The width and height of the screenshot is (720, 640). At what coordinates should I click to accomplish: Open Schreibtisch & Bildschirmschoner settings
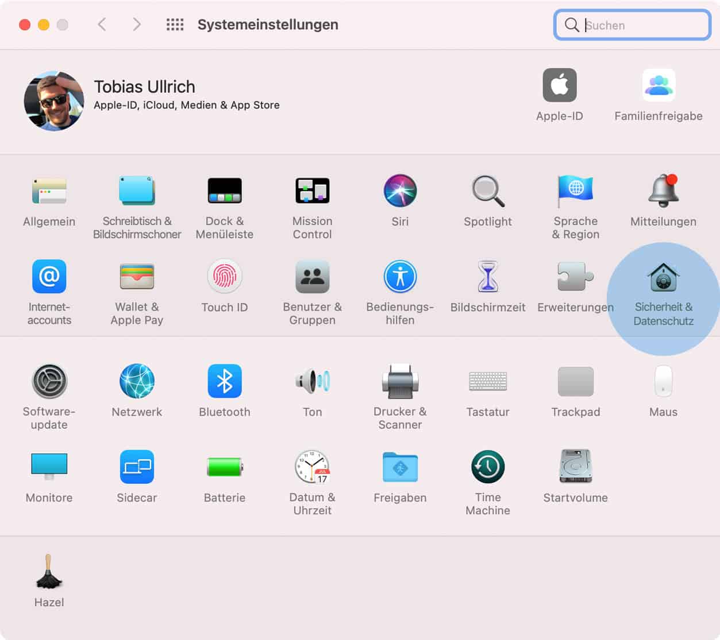tap(137, 191)
